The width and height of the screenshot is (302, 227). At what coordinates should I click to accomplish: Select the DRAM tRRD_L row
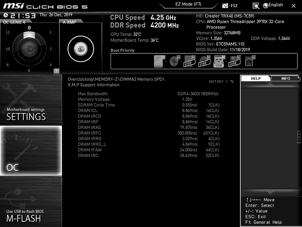pyautogui.click(x=148, y=144)
